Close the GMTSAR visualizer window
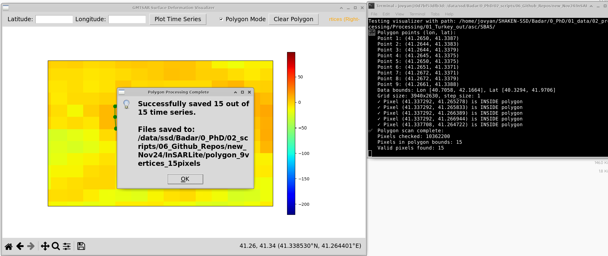Viewport: 608px width, 256px height. coord(362,8)
